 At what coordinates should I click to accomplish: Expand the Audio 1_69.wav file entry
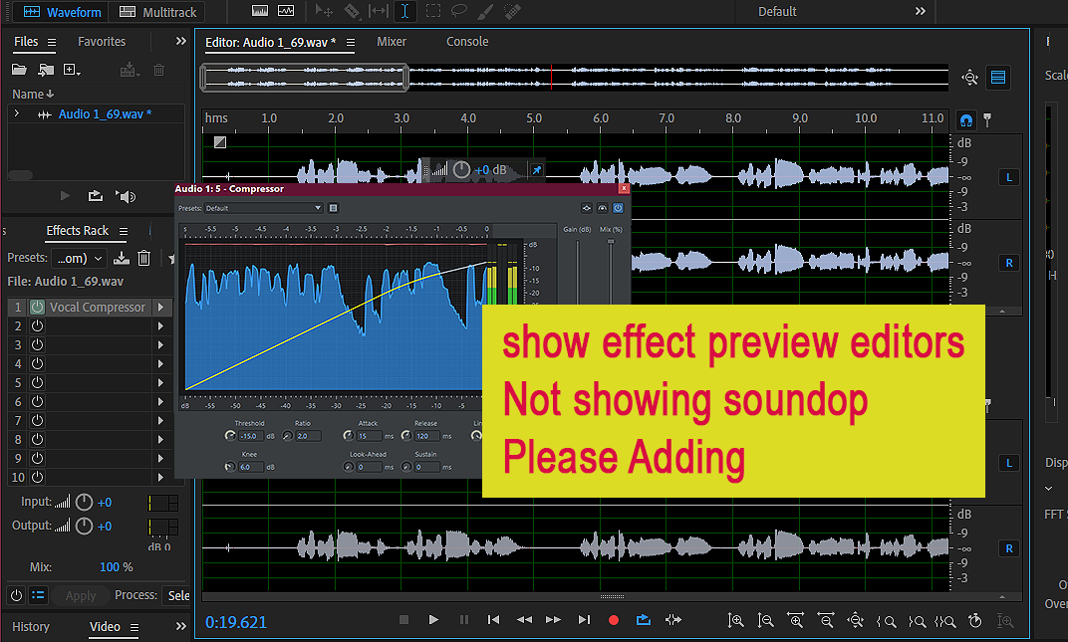pyautogui.click(x=17, y=114)
